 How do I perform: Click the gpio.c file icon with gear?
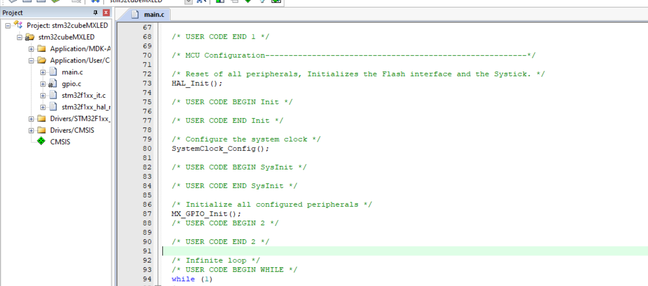53,84
